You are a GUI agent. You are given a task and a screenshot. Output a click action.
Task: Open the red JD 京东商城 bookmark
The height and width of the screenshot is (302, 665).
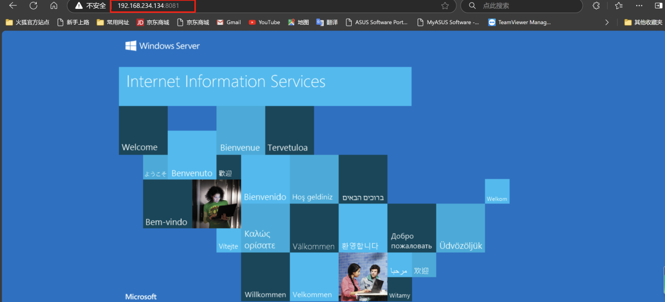[153, 23]
